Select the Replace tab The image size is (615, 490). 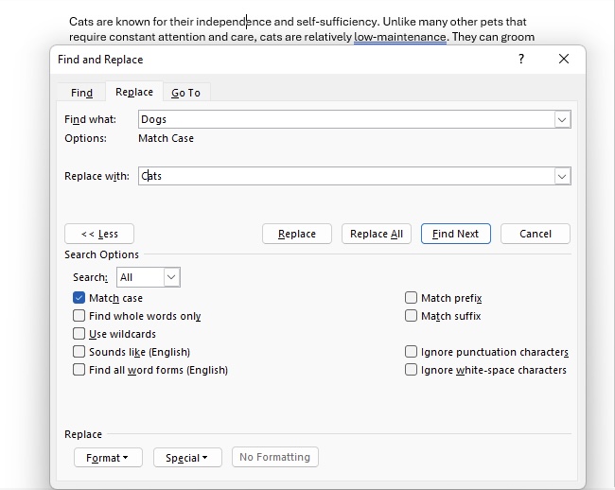134,92
